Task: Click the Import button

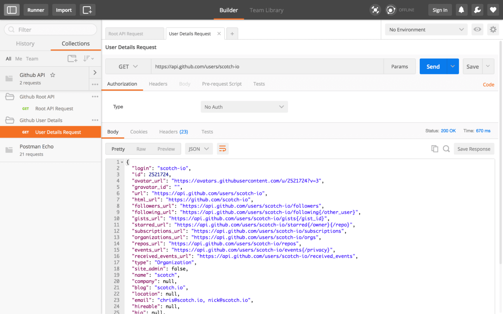Action: click(64, 10)
